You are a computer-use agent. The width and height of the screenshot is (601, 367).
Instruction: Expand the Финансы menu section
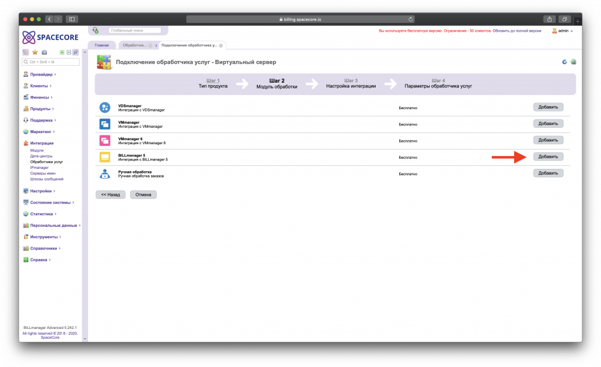[52, 97]
